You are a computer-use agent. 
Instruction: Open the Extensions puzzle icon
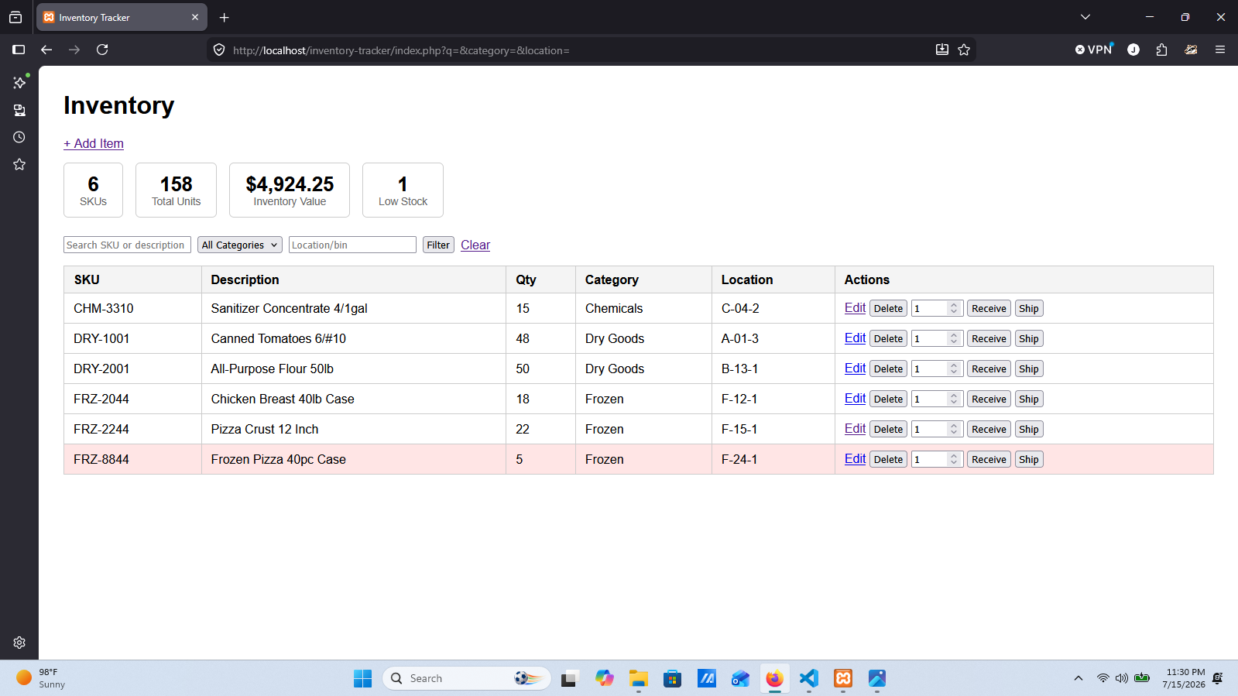1161,50
